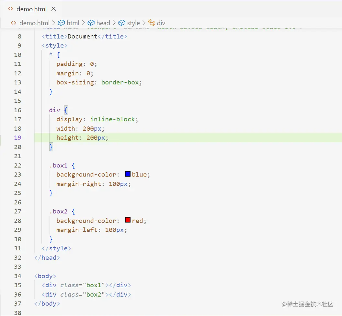Click the div class="box2" line
Screen dimensions: 342x316
pyautogui.click(x=86, y=294)
